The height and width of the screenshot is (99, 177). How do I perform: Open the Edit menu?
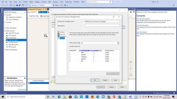(x=11, y=2)
